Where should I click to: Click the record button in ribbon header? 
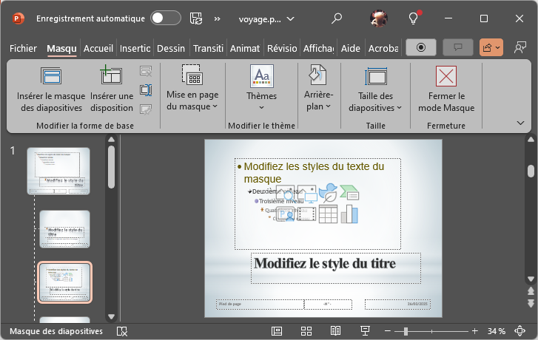pos(421,47)
